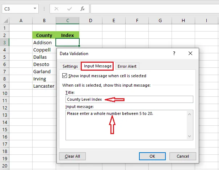Click the Lancaster cell
219x170 pixels.
point(44,86)
